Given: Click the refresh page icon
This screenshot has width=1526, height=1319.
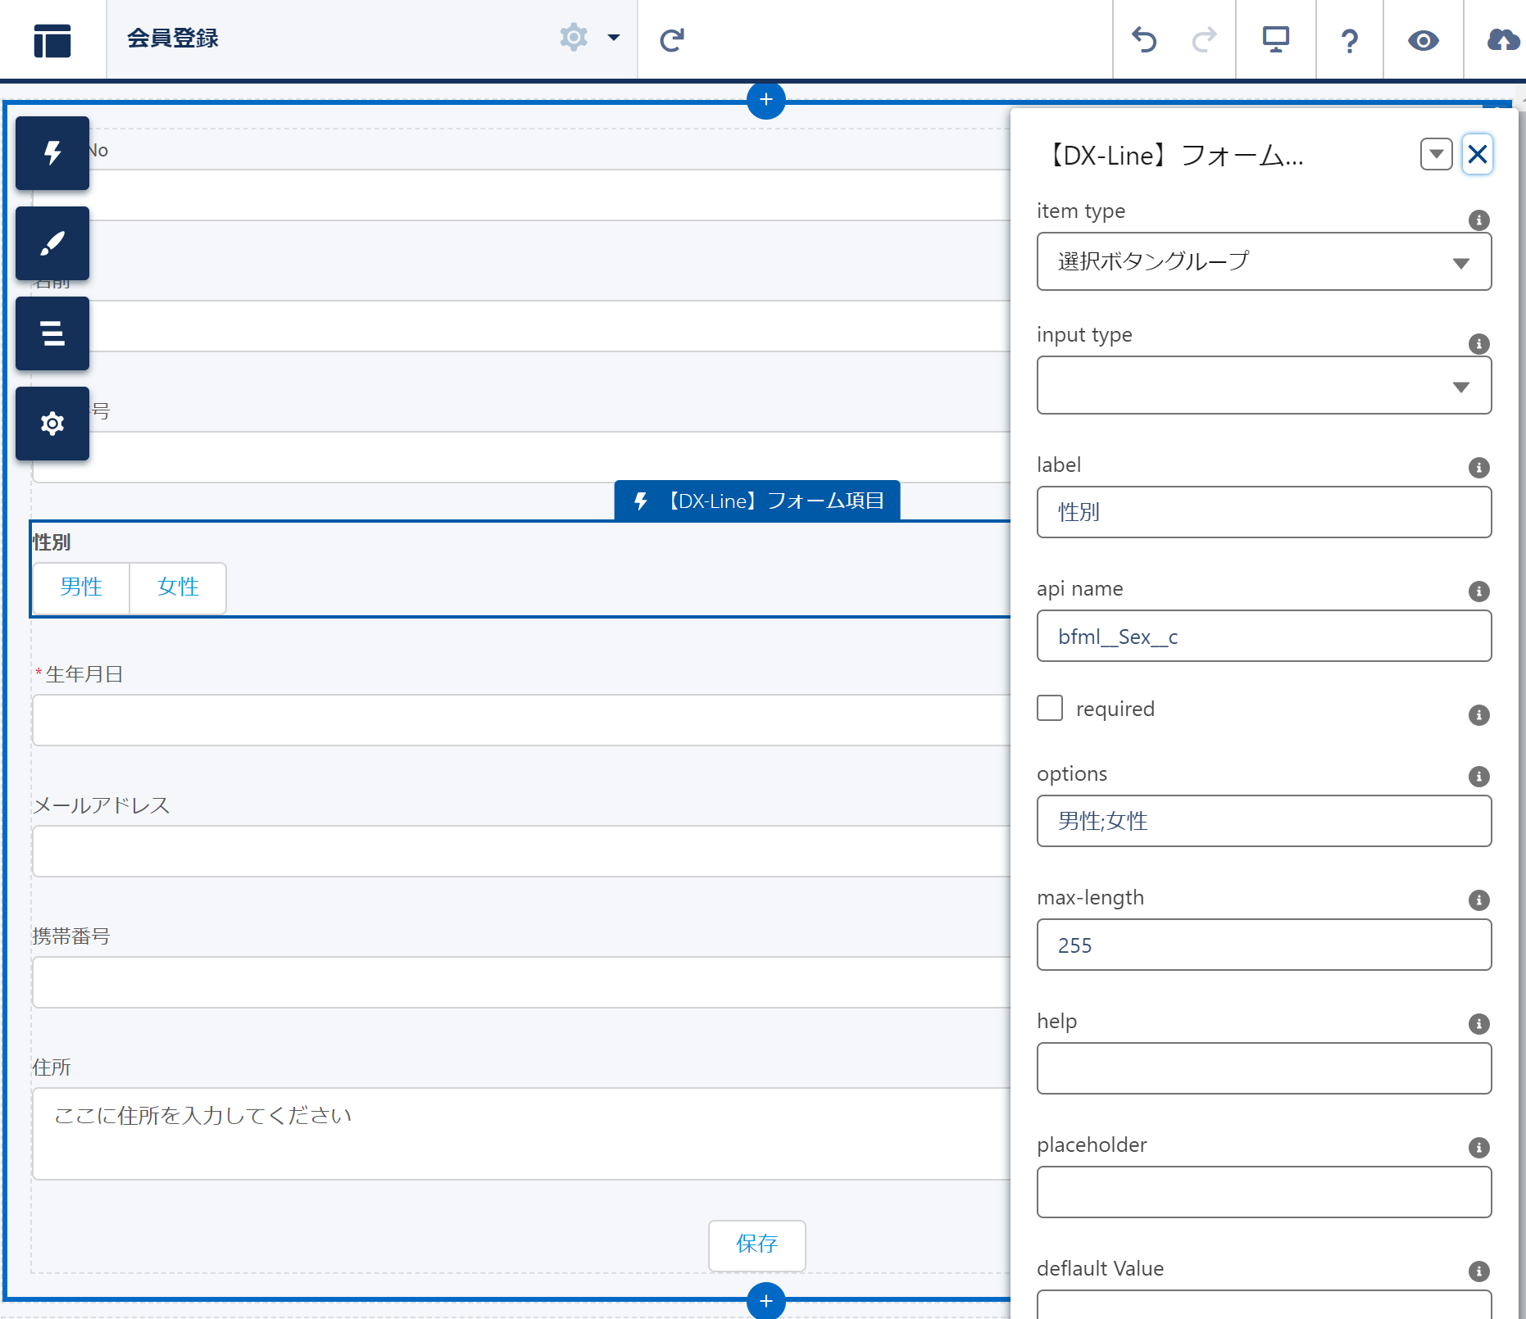Looking at the screenshot, I should pos(672,39).
